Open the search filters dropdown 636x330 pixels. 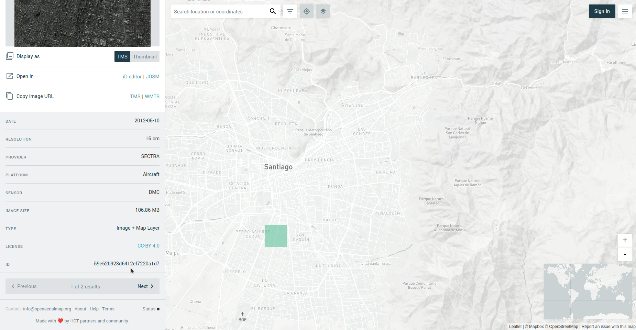(290, 11)
